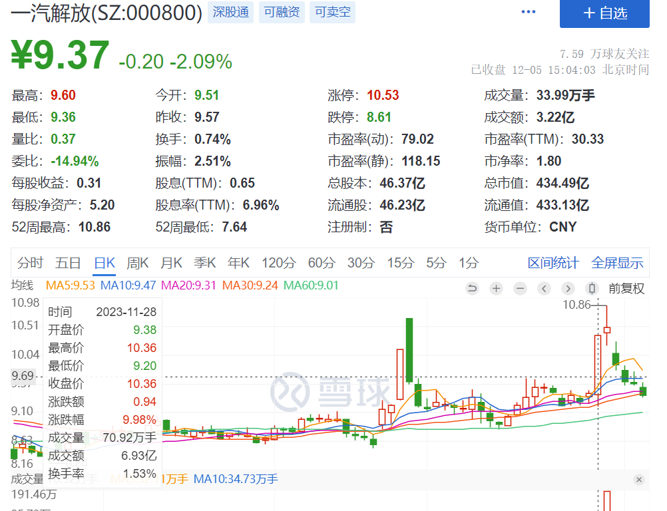Select the 周K chart tab
This screenshot has width=667, height=511.
(x=138, y=263)
